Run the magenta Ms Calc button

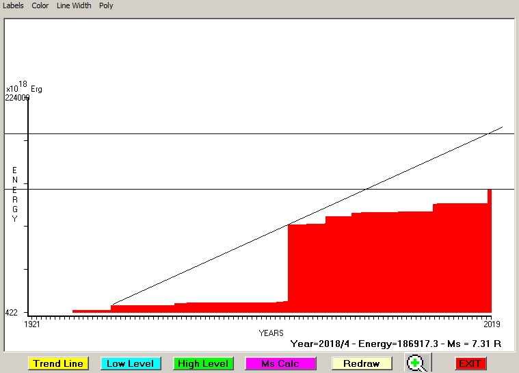tap(280, 363)
